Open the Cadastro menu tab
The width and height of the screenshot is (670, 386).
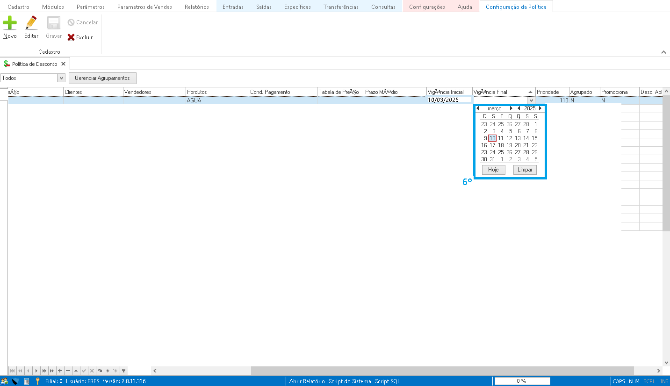coord(19,7)
